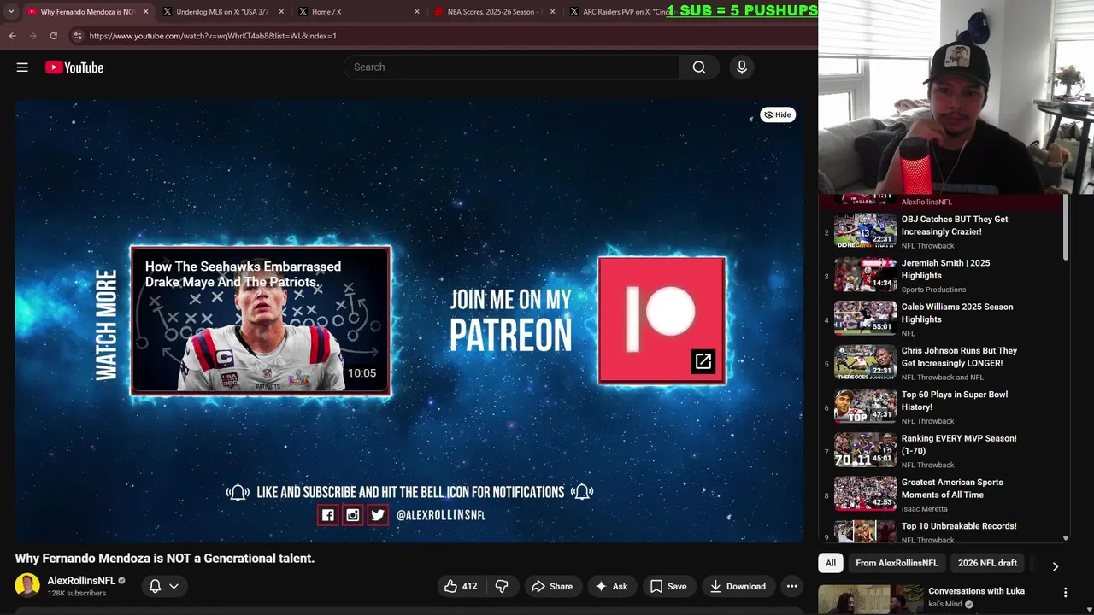
Task: Toggle notification bell for AlexRollinsNFL
Action: (x=155, y=586)
